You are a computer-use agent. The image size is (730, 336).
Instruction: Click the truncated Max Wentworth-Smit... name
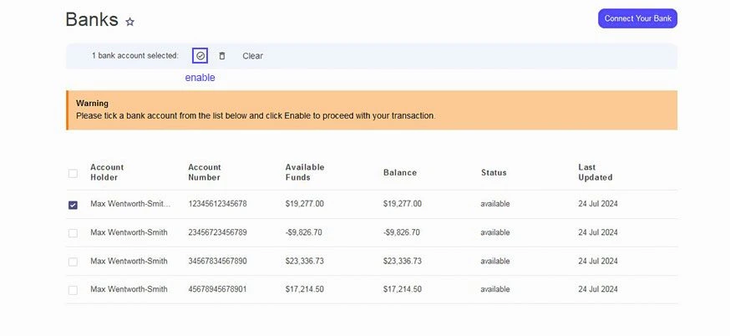tap(130, 204)
